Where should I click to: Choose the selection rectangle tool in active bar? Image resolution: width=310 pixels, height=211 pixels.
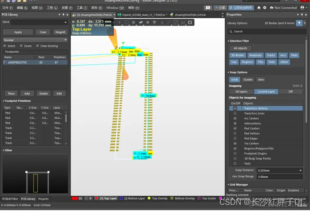pyautogui.click(x=127, y=22)
